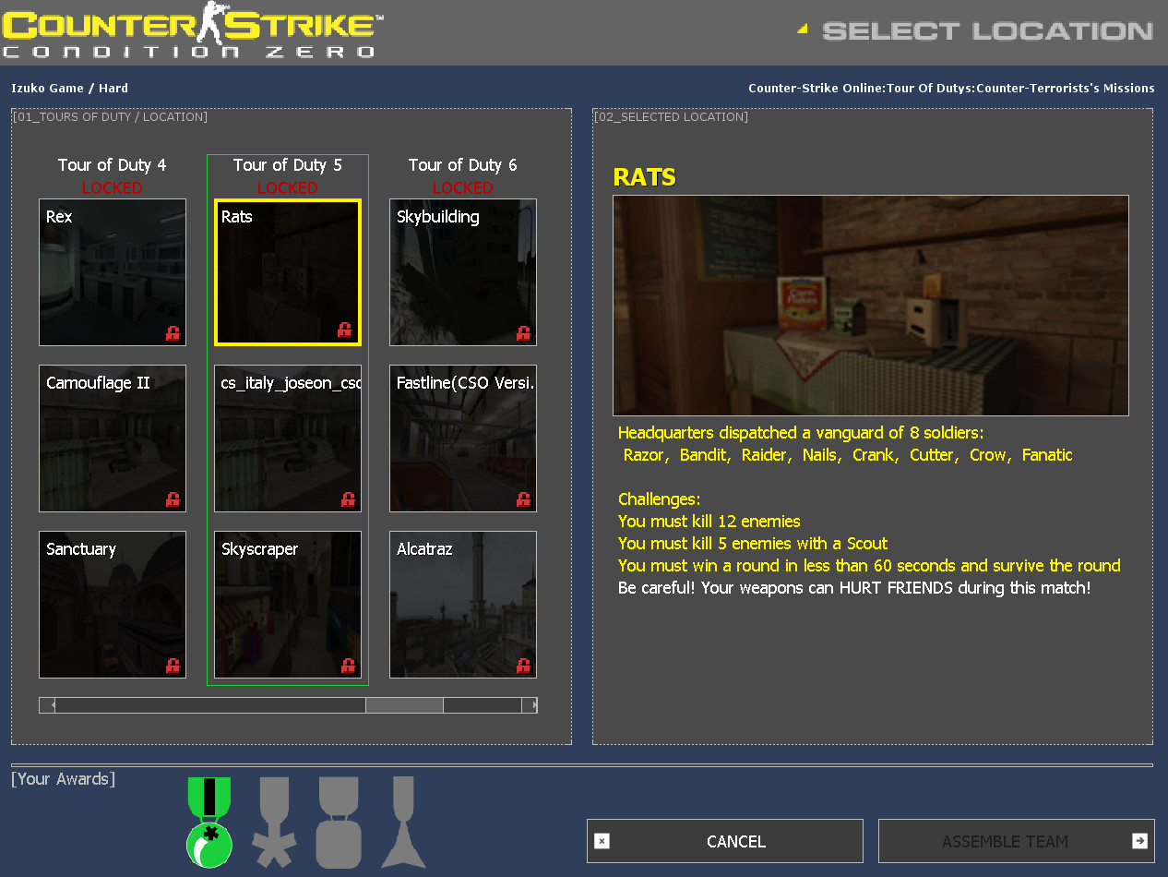Select the Camouflage II map thumbnail
1168x877 pixels.
pos(112,438)
